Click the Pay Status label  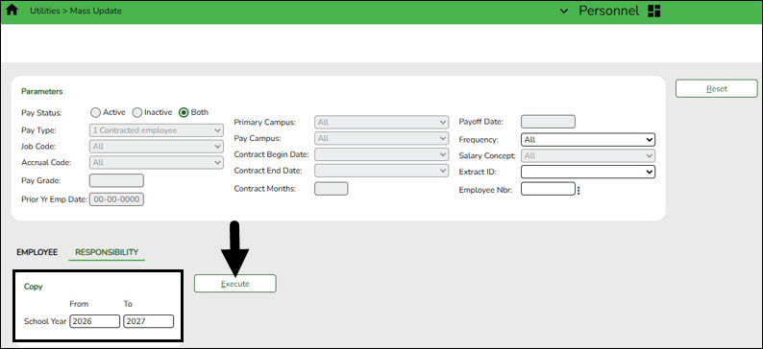coord(42,112)
